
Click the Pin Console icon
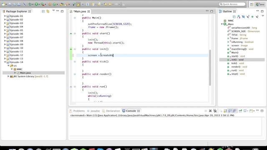coord(240,111)
